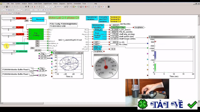Toggle the On button for spd_lp_on

(37, 41)
